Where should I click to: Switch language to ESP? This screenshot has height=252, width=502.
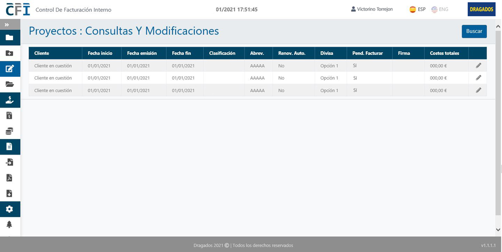[x=417, y=9]
